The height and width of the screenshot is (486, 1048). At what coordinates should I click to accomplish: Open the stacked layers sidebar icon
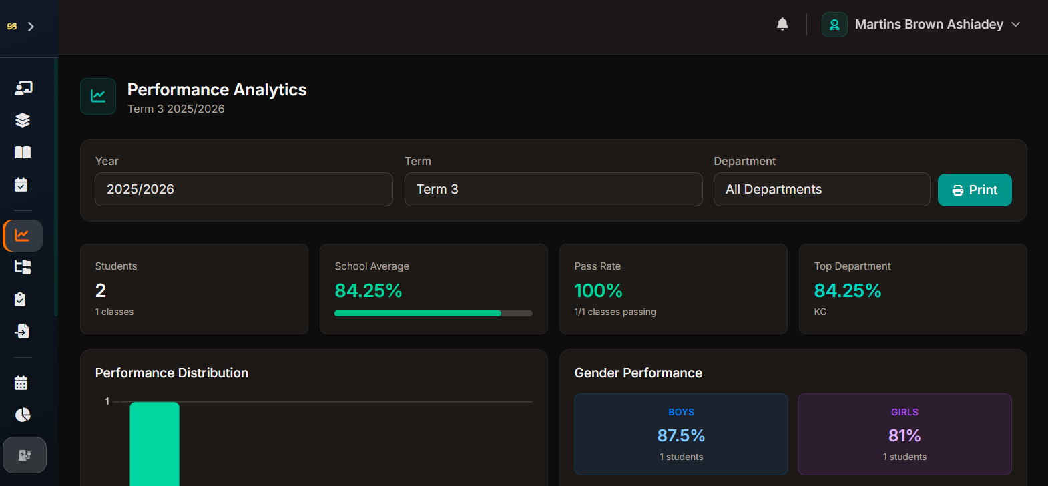23,120
